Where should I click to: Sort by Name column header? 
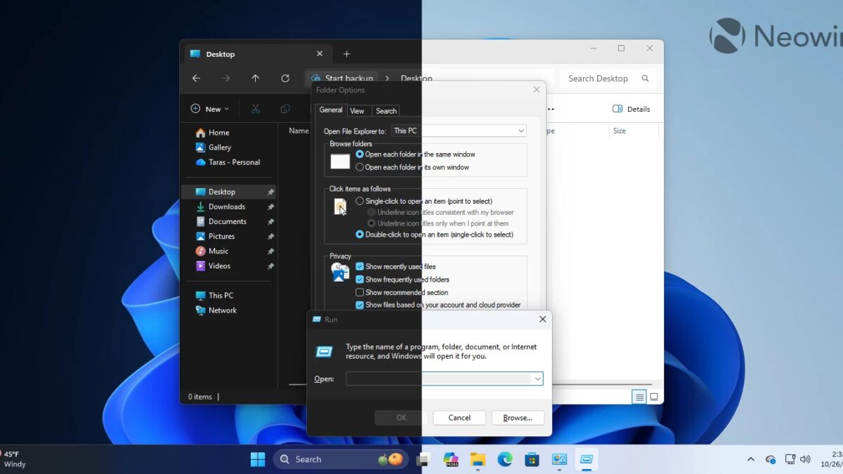coord(299,131)
